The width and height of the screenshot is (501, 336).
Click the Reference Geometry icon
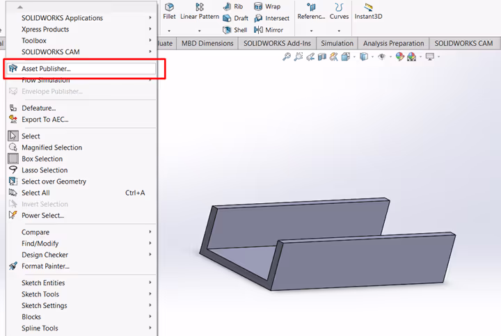(311, 7)
